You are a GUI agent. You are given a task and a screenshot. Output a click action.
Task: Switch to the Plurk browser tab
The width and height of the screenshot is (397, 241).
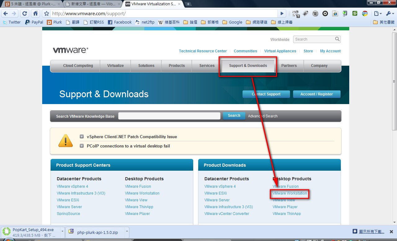click(x=32, y=4)
